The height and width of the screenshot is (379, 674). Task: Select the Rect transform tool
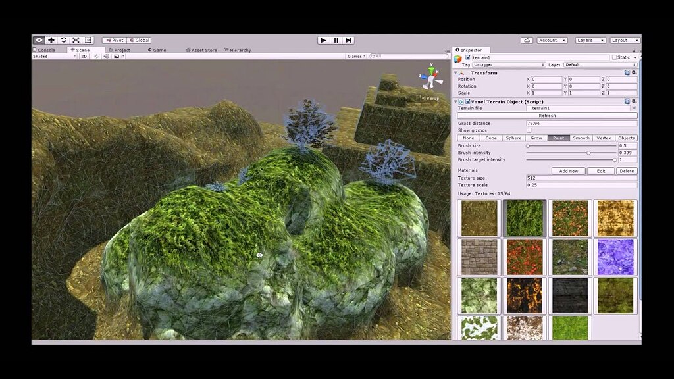point(88,40)
